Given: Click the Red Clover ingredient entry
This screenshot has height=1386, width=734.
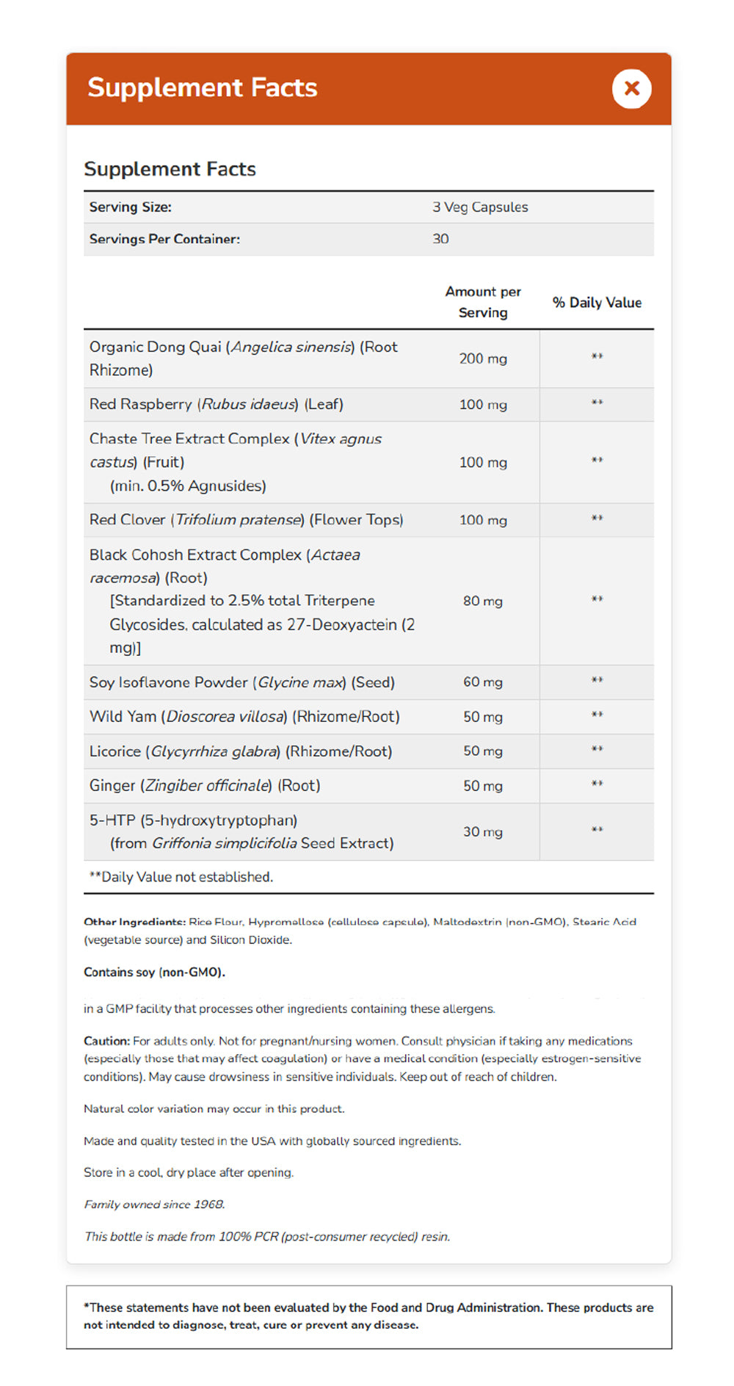Looking at the screenshot, I should pos(294,519).
